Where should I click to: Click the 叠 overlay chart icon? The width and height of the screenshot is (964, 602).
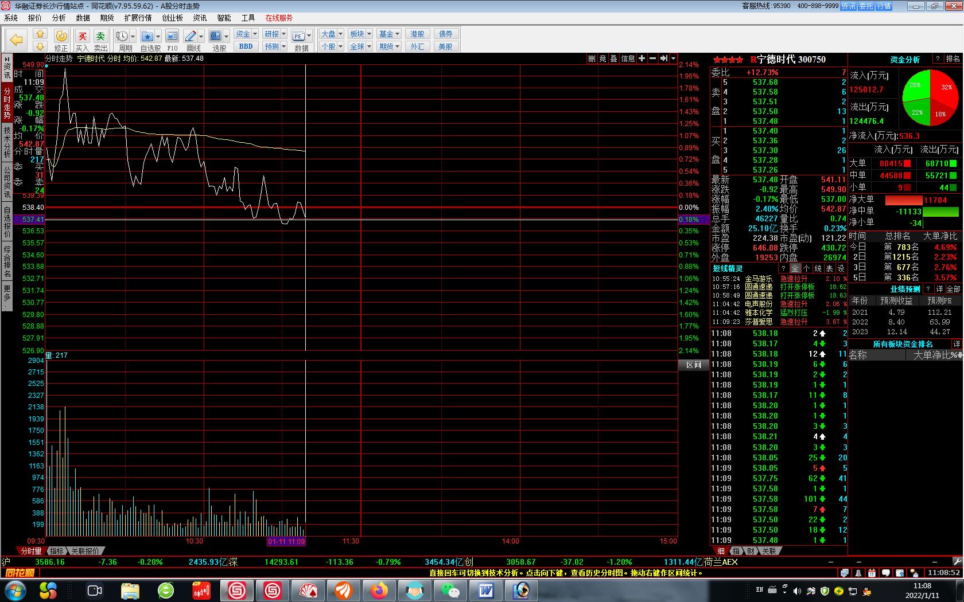[613, 58]
